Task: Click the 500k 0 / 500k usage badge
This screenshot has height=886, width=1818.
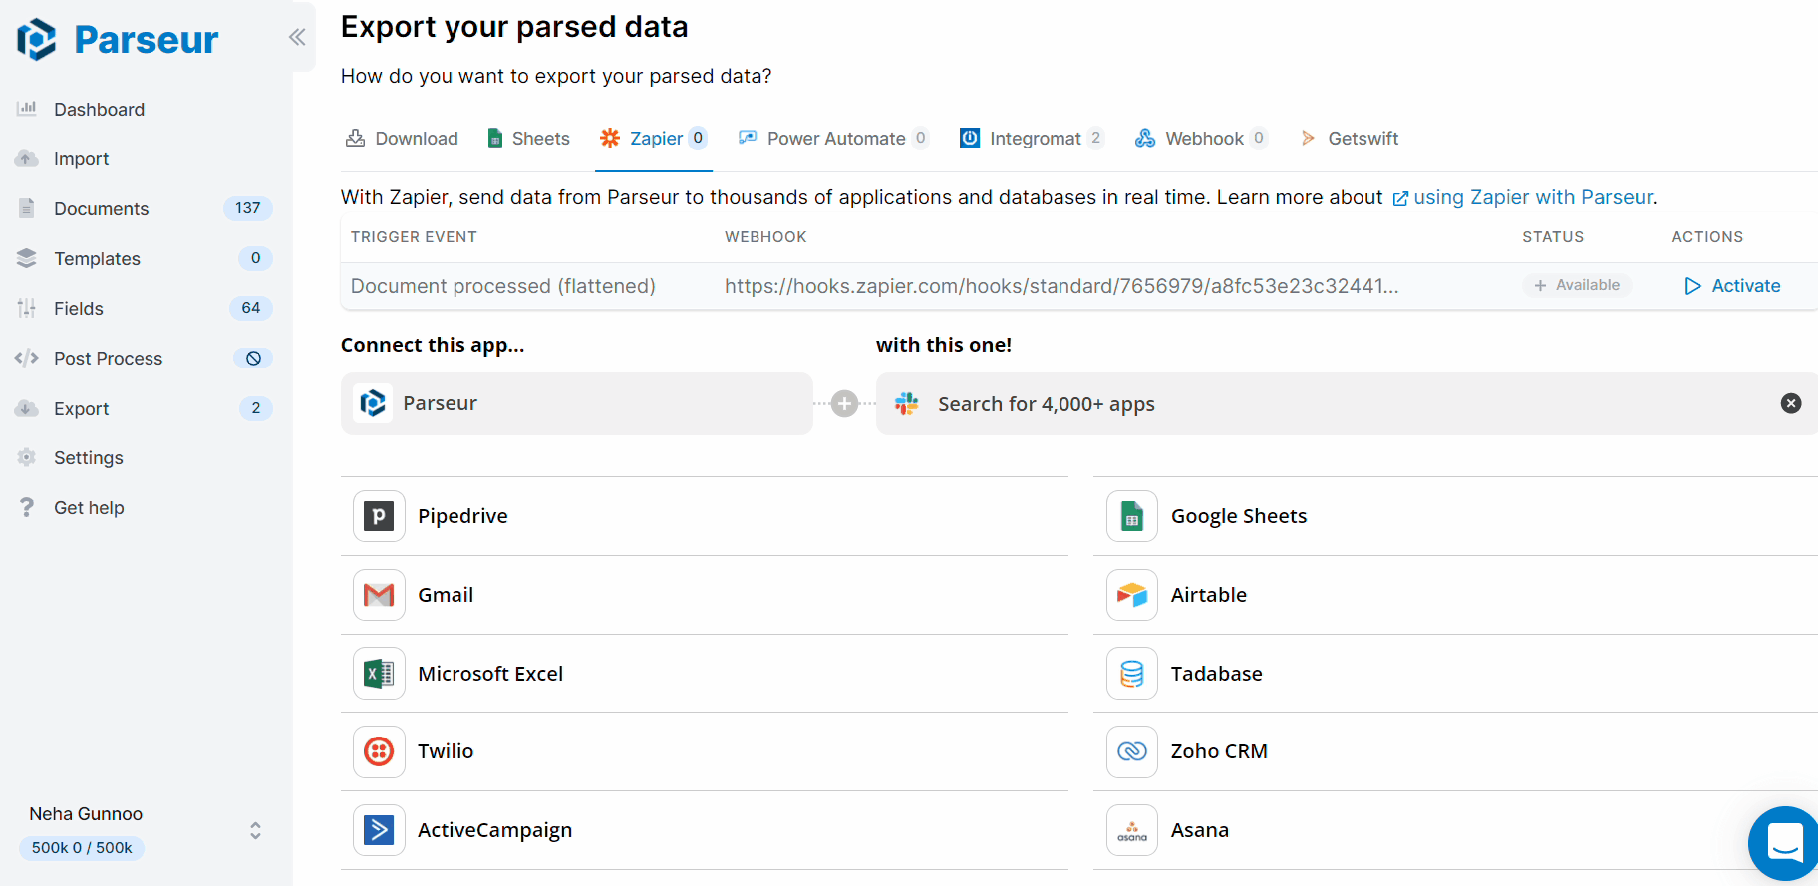Action: tap(82, 848)
